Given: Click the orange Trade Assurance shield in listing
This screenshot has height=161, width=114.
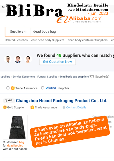Looking at the screenshot, I should pyautogui.click(x=32, y=107).
